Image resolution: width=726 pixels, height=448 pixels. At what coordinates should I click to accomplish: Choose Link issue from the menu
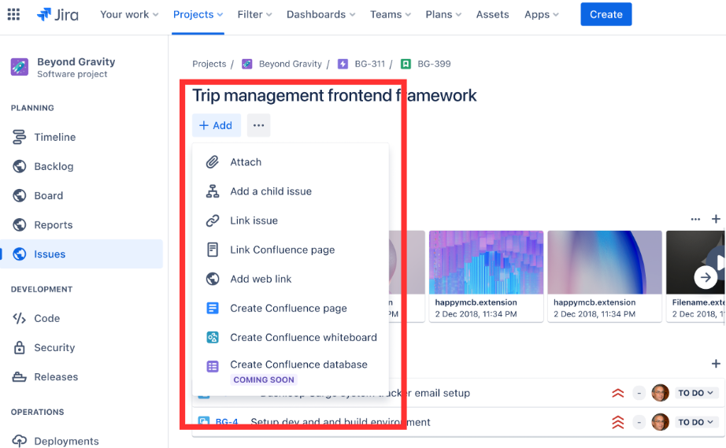click(x=291, y=220)
